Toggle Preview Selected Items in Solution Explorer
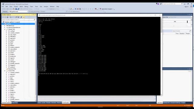Viewport: 194px width, 109px height. 24,17
